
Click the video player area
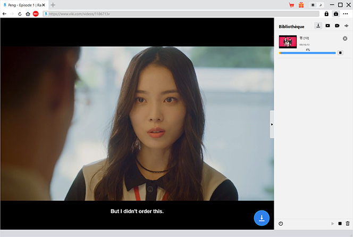137,124
